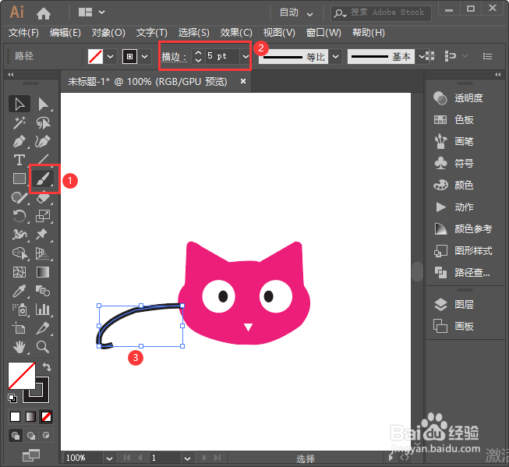Change screen mode button

[31, 455]
